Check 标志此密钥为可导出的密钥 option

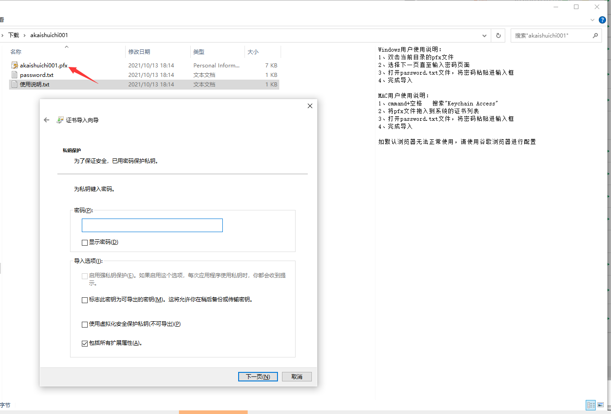click(84, 300)
